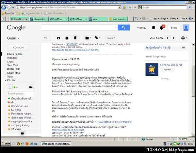This screenshot has height=153, width=196.
Task: Open the Sent Mail folder
Action: [12, 65]
